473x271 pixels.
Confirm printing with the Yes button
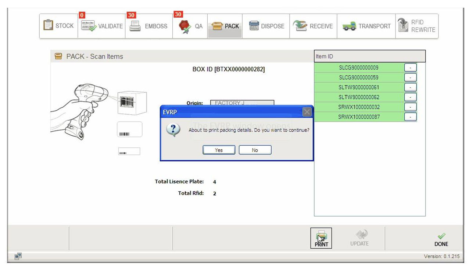[x=219, y=150]
